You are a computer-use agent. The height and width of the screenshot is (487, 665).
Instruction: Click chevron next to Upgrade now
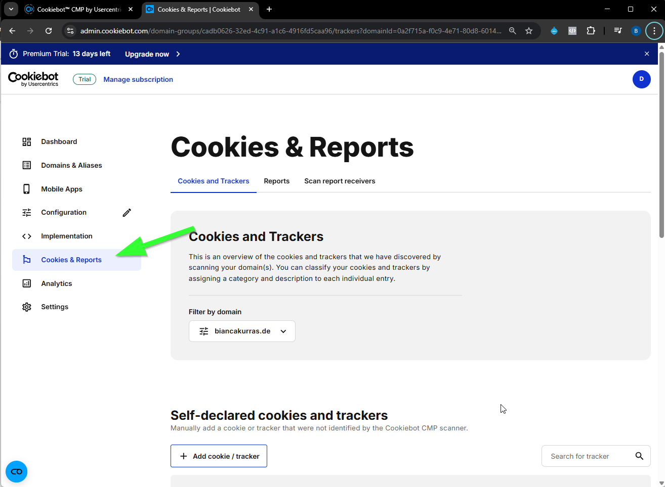(178, 54)
